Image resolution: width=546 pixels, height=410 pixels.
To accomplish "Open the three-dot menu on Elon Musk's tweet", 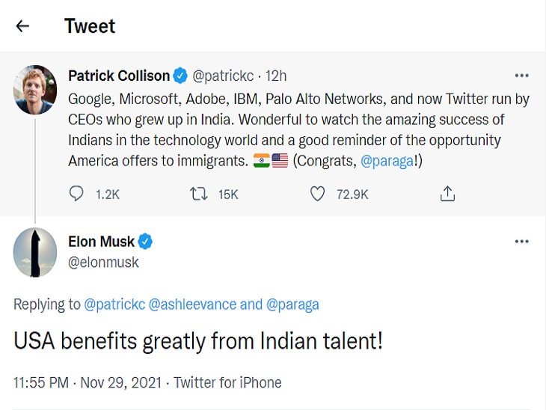I will click(x=522, y=242).
